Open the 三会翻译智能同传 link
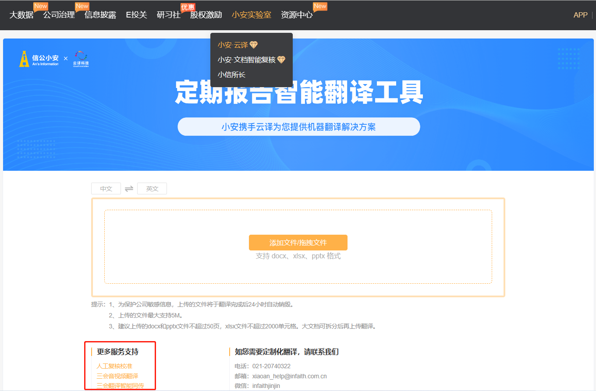This screenshot has width=596, height=391. [x=120, y=386]
